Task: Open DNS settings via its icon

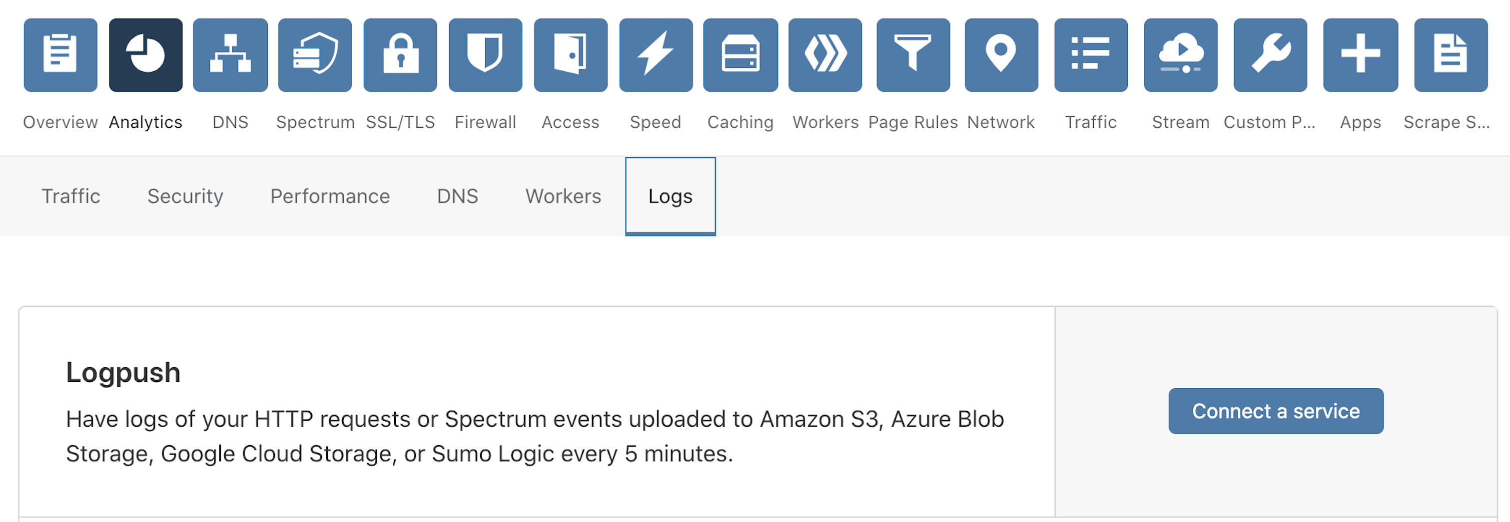Action: tap(230, 54)
